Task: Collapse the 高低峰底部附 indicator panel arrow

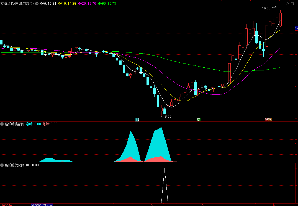Action: point(2,124)
